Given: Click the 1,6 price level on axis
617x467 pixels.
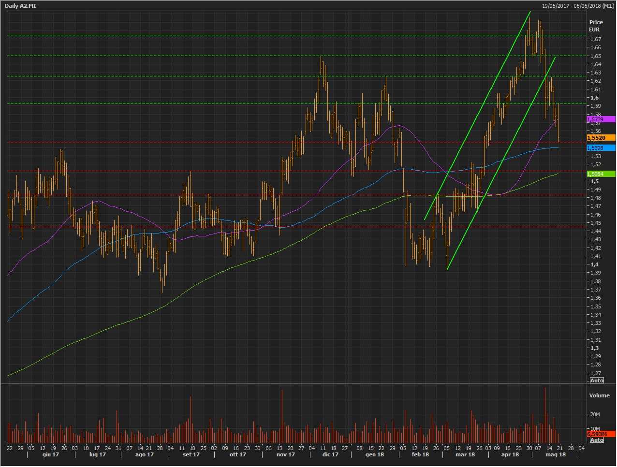Looking at the screenshot, I should (x=594, y=98).
